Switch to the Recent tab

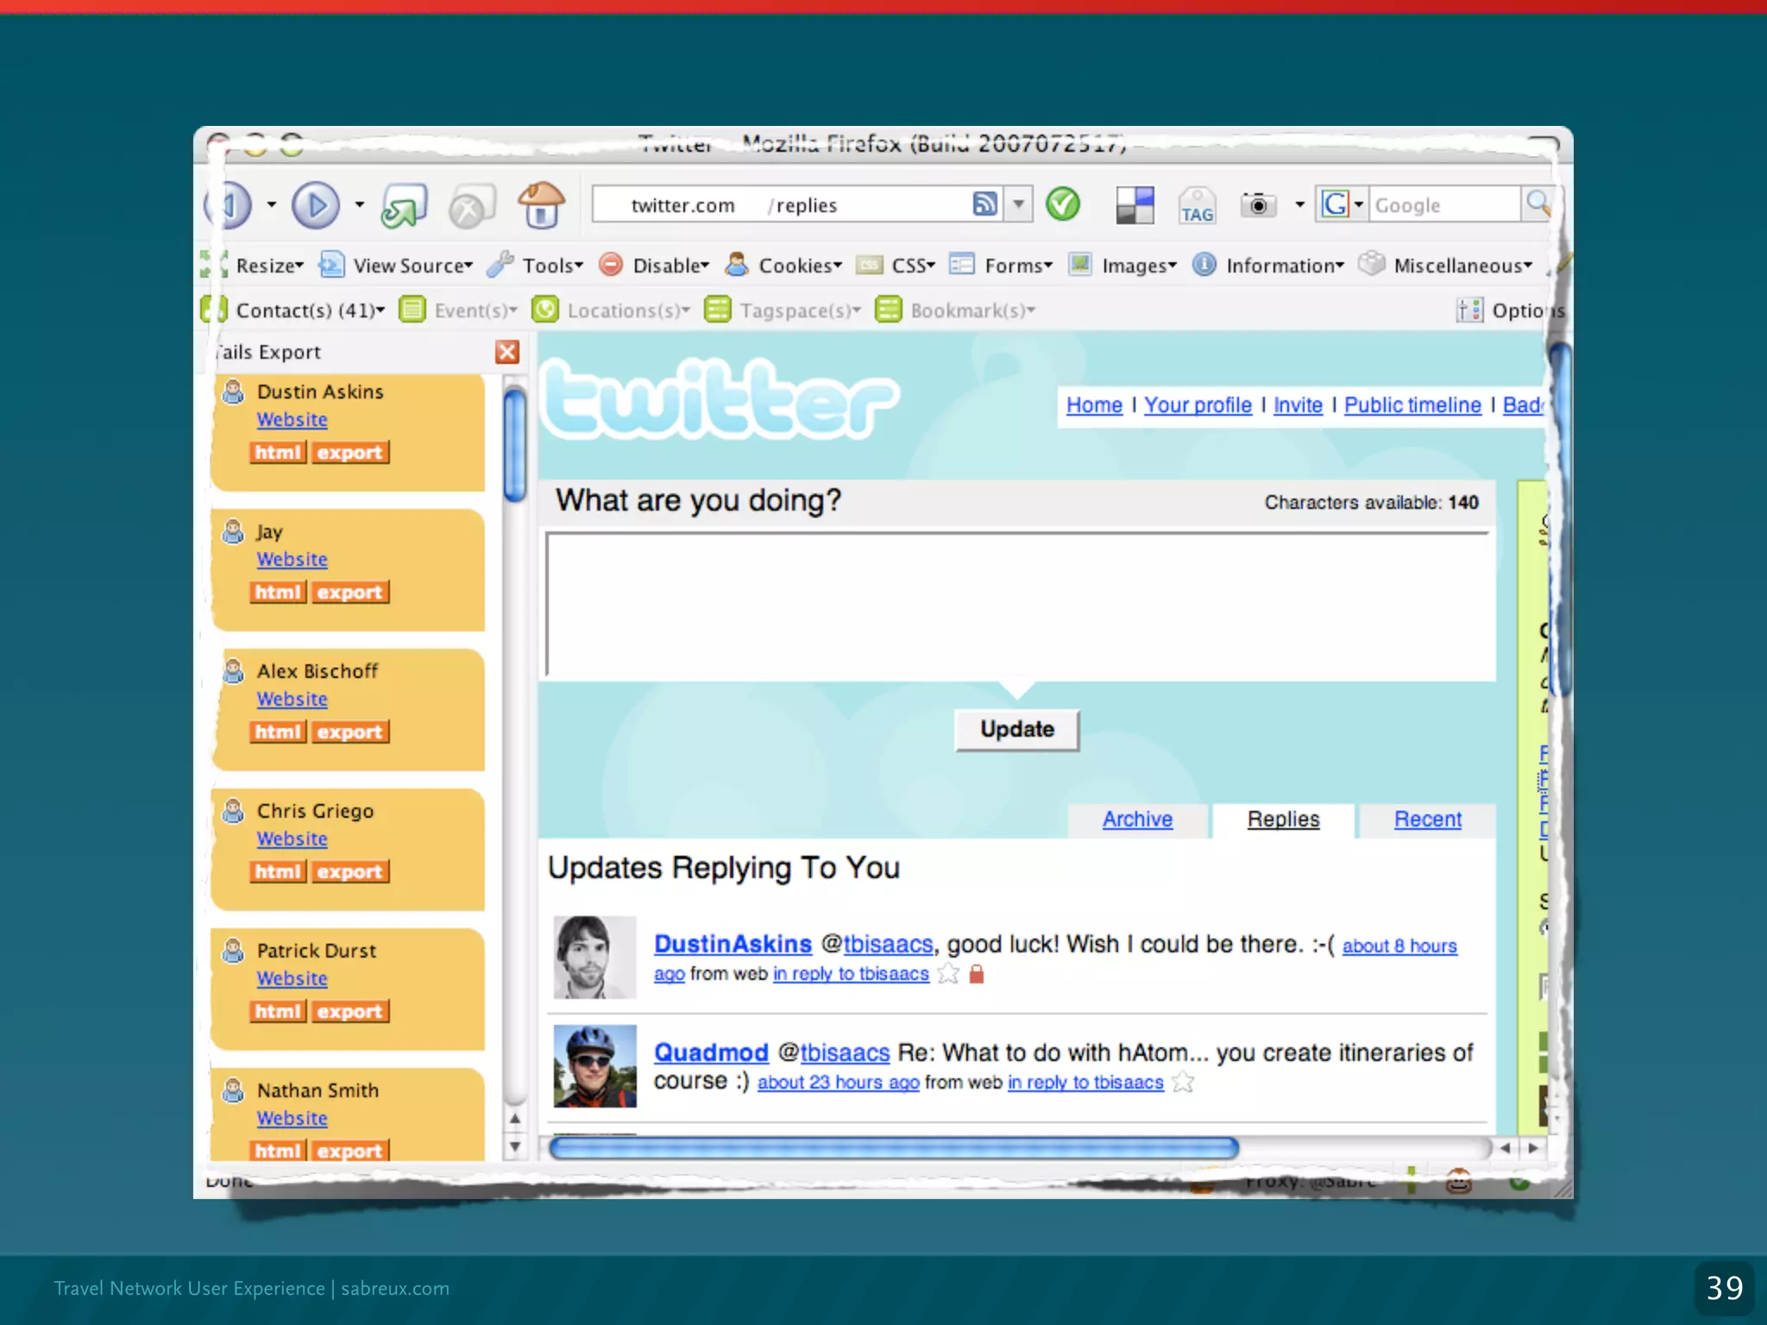pyautogui.click(x=1428, y=819)
